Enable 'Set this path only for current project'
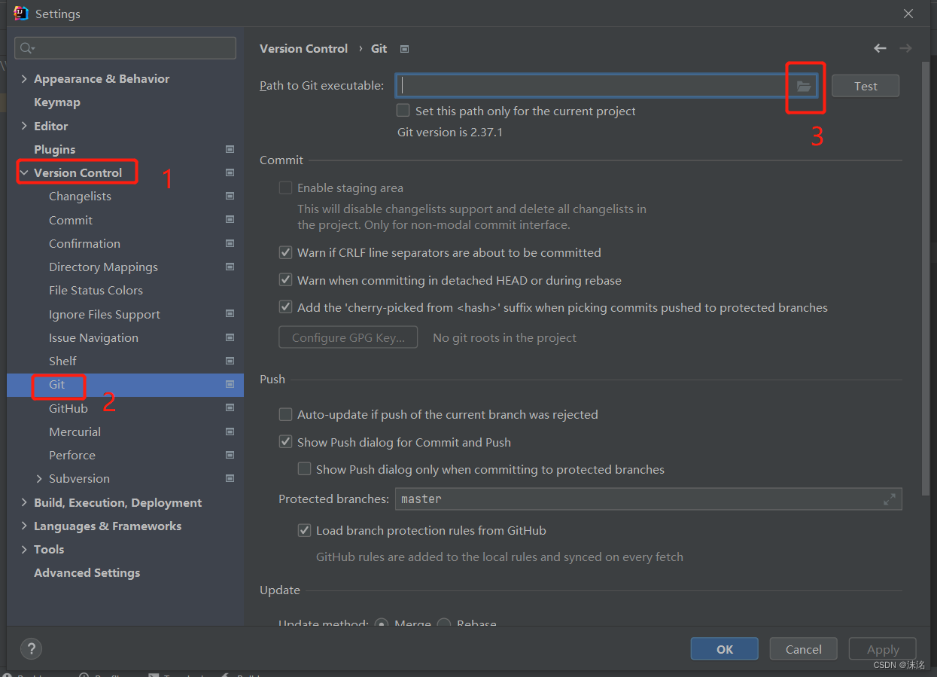Image resolution: width=937 pixels, height=677 pixels. (403, 111)
